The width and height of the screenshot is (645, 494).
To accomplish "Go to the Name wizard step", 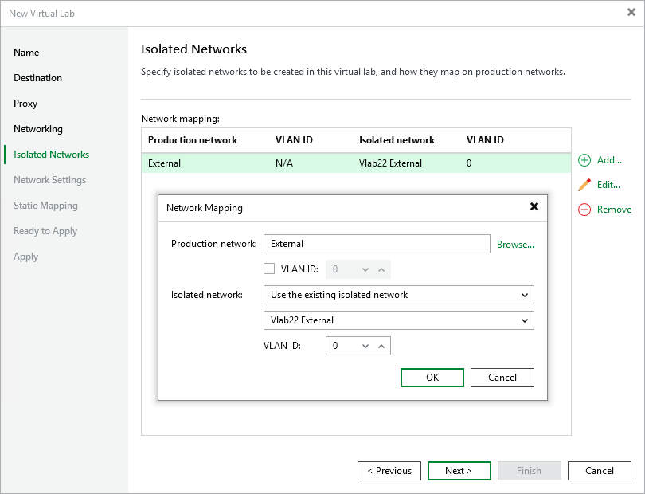I will [26, 53].
